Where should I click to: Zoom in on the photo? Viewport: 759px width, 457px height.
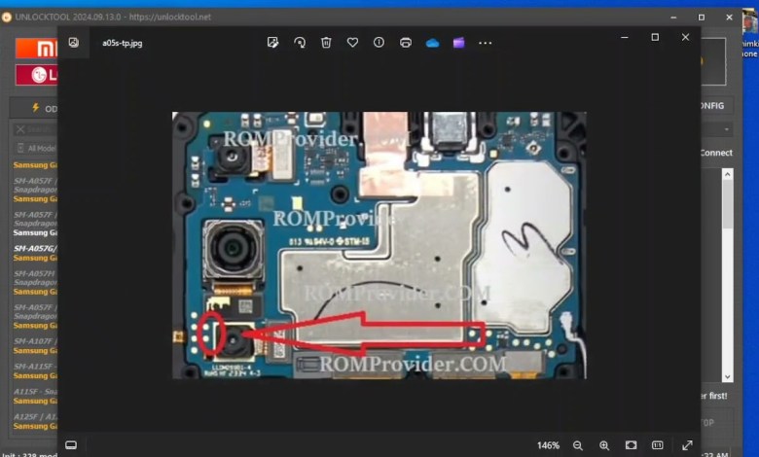(x=604, y=445)
